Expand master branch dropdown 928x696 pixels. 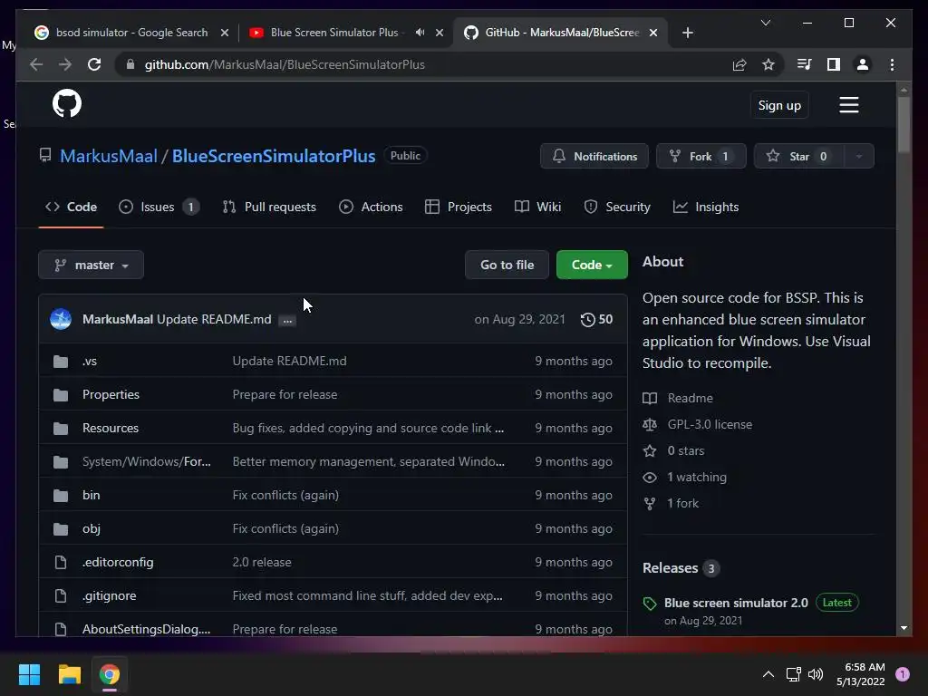(92, 266)
